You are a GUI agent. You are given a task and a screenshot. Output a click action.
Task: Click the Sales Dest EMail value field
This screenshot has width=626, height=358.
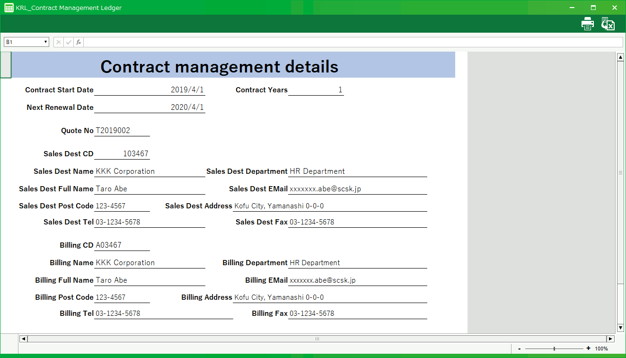357,189
